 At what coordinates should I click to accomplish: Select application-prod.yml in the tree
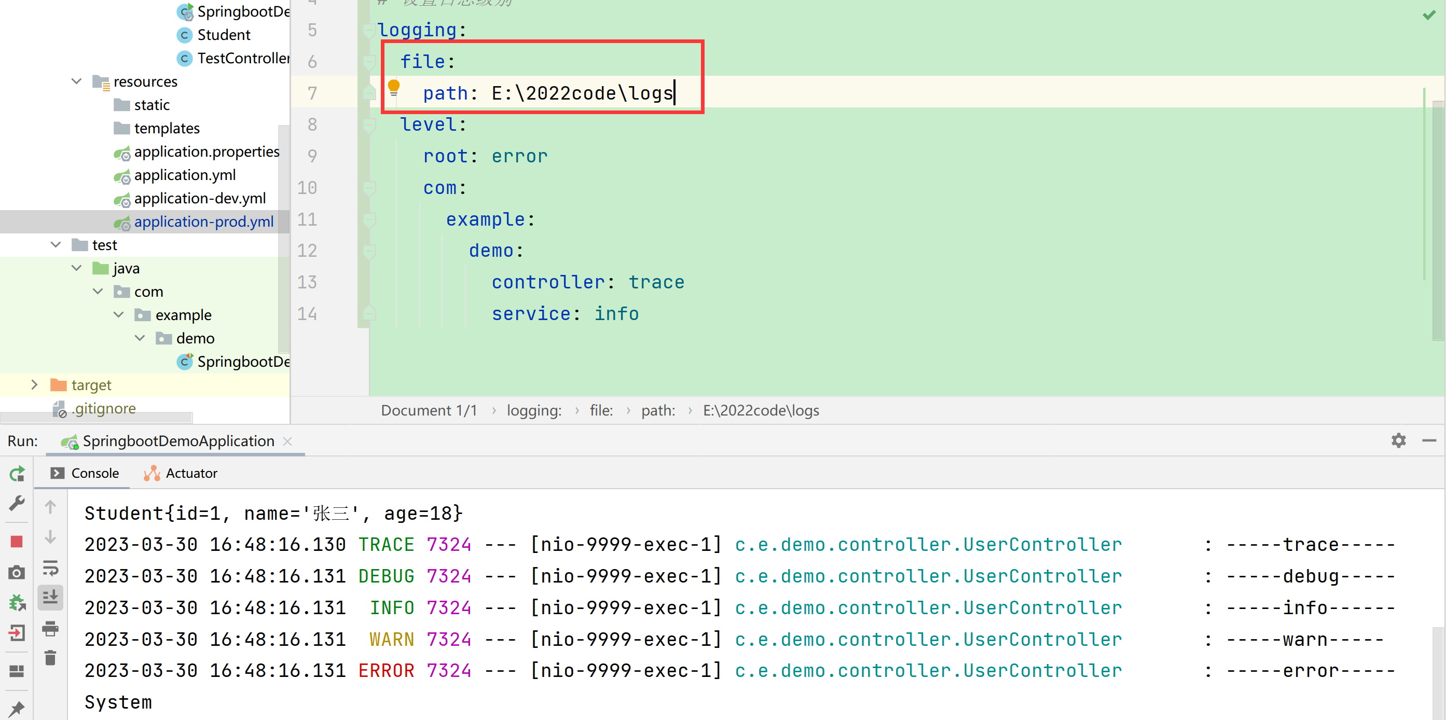click(x=194, y=221)
